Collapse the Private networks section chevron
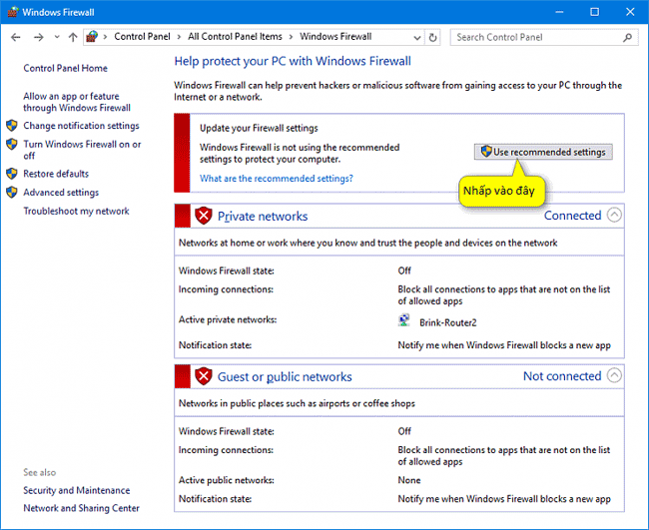This screenshot has width=649, height=530. [614, 215]
